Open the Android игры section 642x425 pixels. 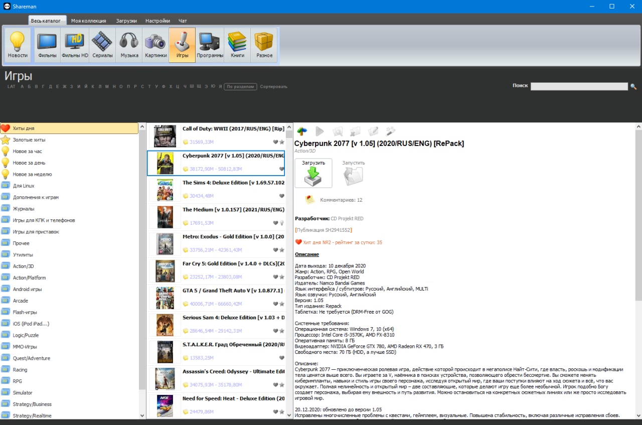coord(69,289)
